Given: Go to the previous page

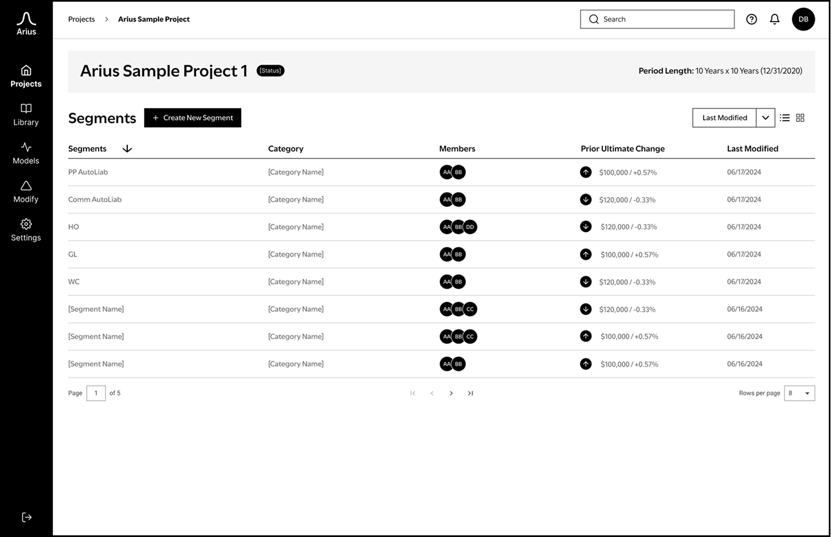Looking at the screenshot, I should coord(432,393).
